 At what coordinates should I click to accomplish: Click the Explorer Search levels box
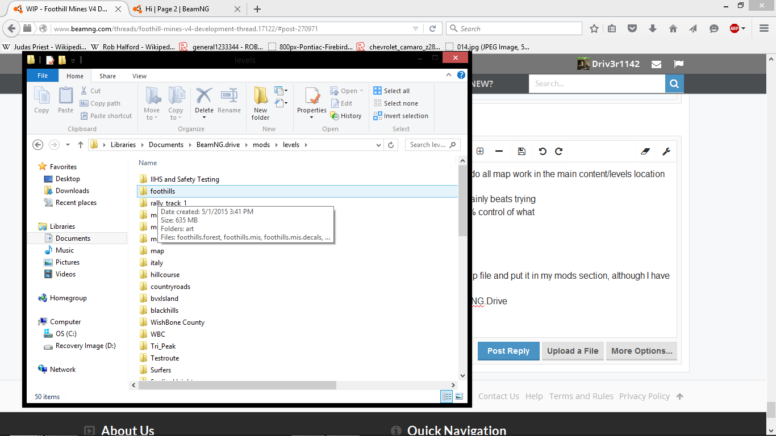tap(432, 145)
